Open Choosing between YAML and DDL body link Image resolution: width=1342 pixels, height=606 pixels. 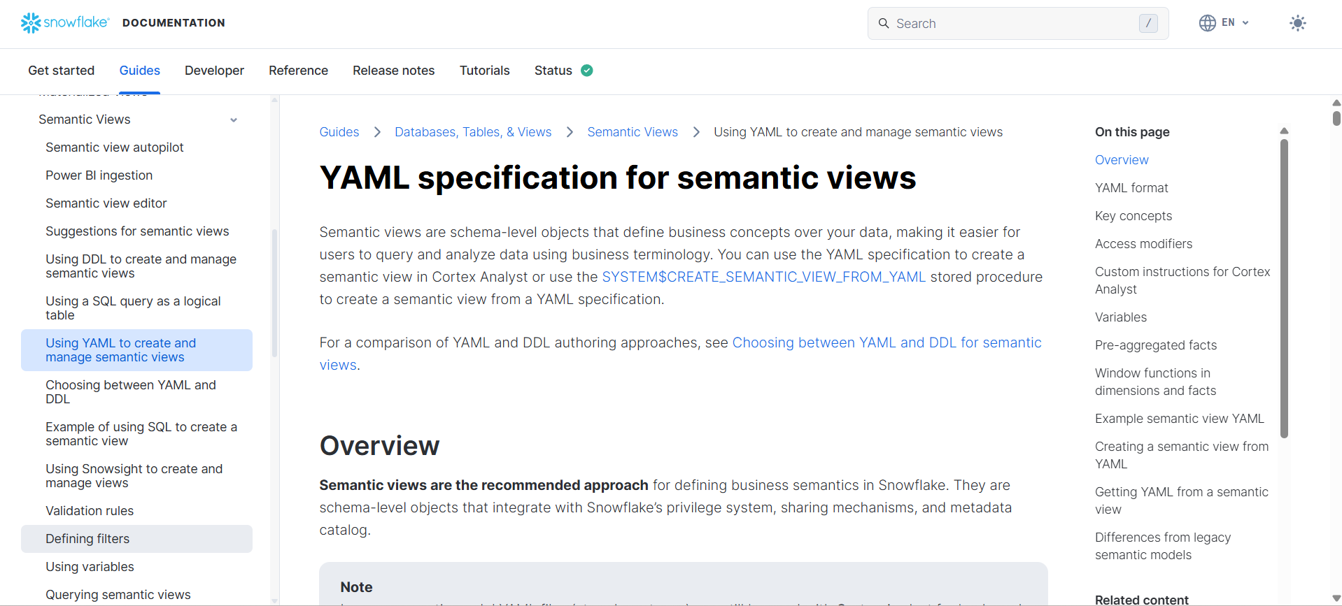click(887, 342)
